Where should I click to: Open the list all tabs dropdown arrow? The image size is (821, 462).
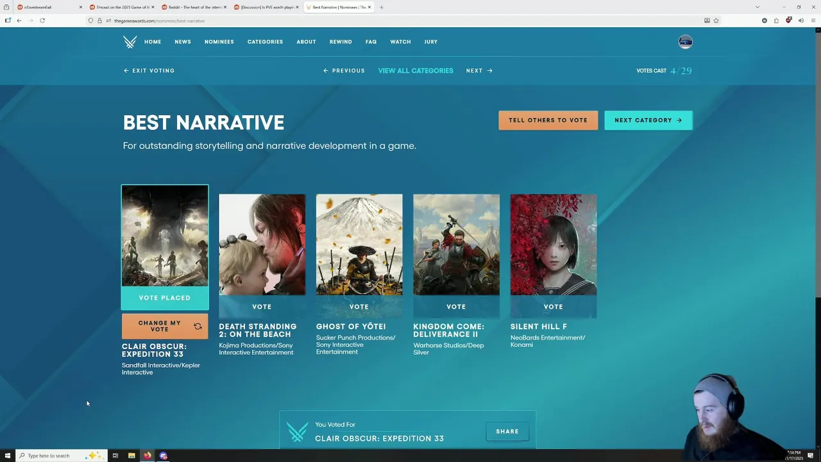(x=757, y=7)
